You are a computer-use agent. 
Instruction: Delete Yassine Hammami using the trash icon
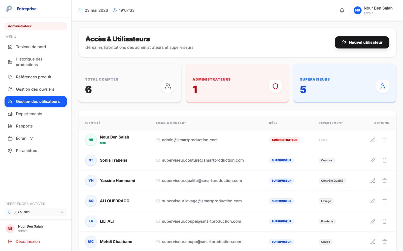tap(384, 180)
